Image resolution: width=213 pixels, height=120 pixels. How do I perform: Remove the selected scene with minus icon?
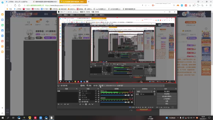point(62,104)
